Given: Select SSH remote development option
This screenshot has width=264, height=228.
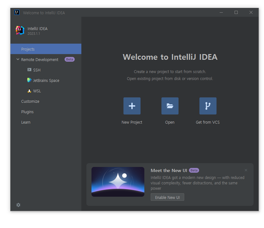Looking at the screenshot, I should click(46, 70).
